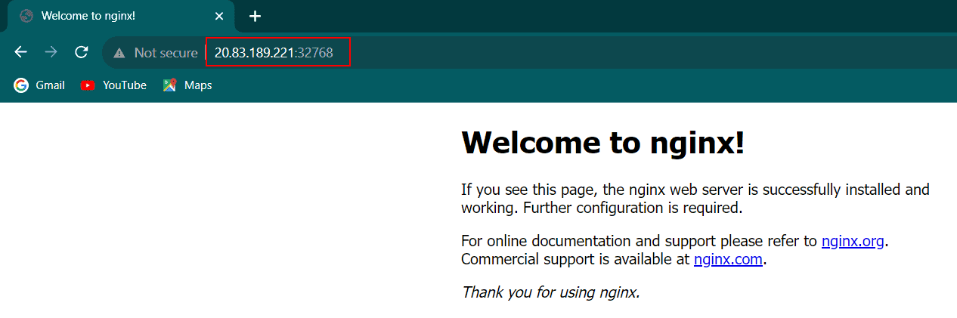Click the IP address 20.83.189.221 in the address bar
This screenshot has height=318, width=957.
click(x=253, y=53)
